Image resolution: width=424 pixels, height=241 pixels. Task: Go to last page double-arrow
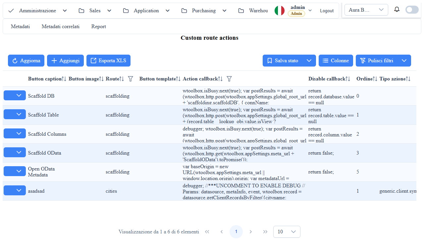[x=265, y=232]
